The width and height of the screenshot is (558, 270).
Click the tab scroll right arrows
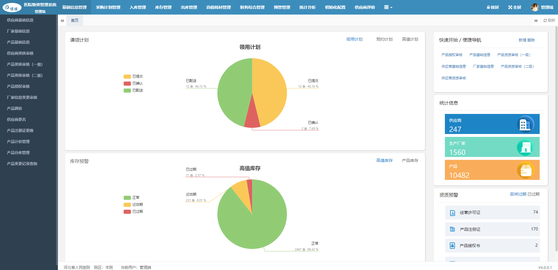coord(536,21)
